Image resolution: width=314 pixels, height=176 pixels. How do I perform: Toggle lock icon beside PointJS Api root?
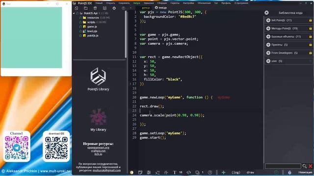78,13
